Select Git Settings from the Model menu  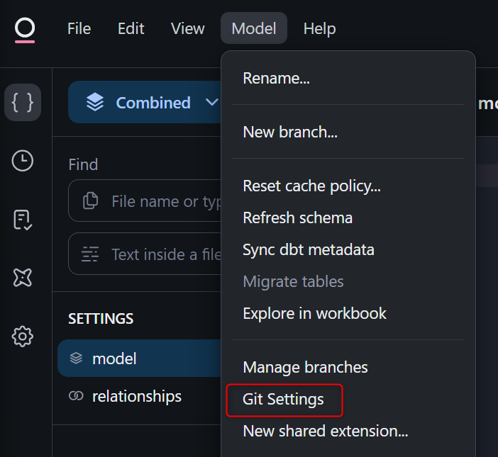point(283,400)
